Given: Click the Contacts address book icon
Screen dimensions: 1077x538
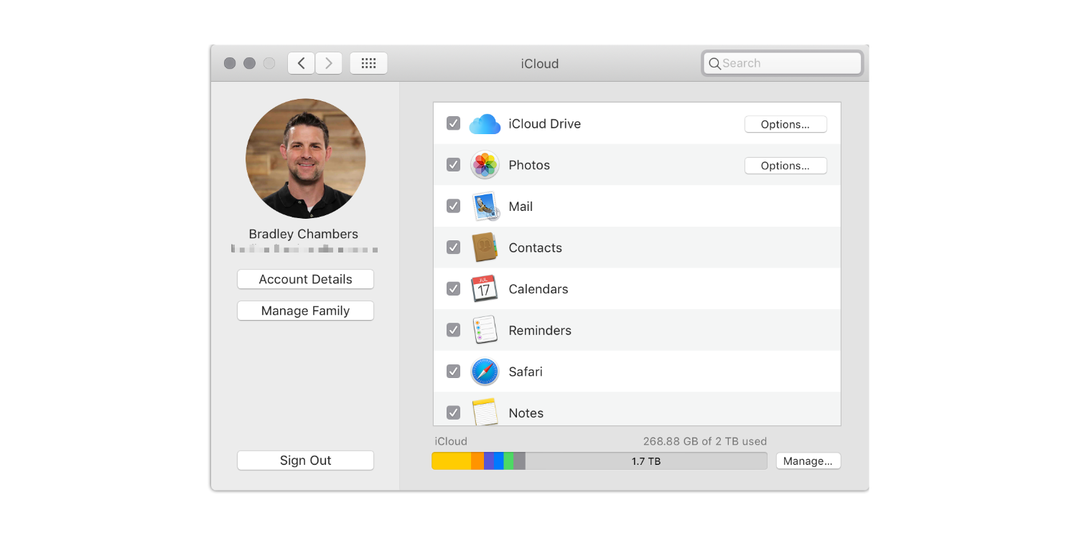Looking at the screenshot, I should point(485,247).
